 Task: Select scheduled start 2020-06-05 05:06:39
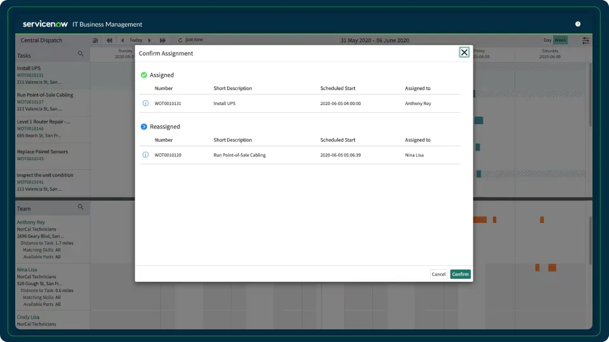pos(341,155)
